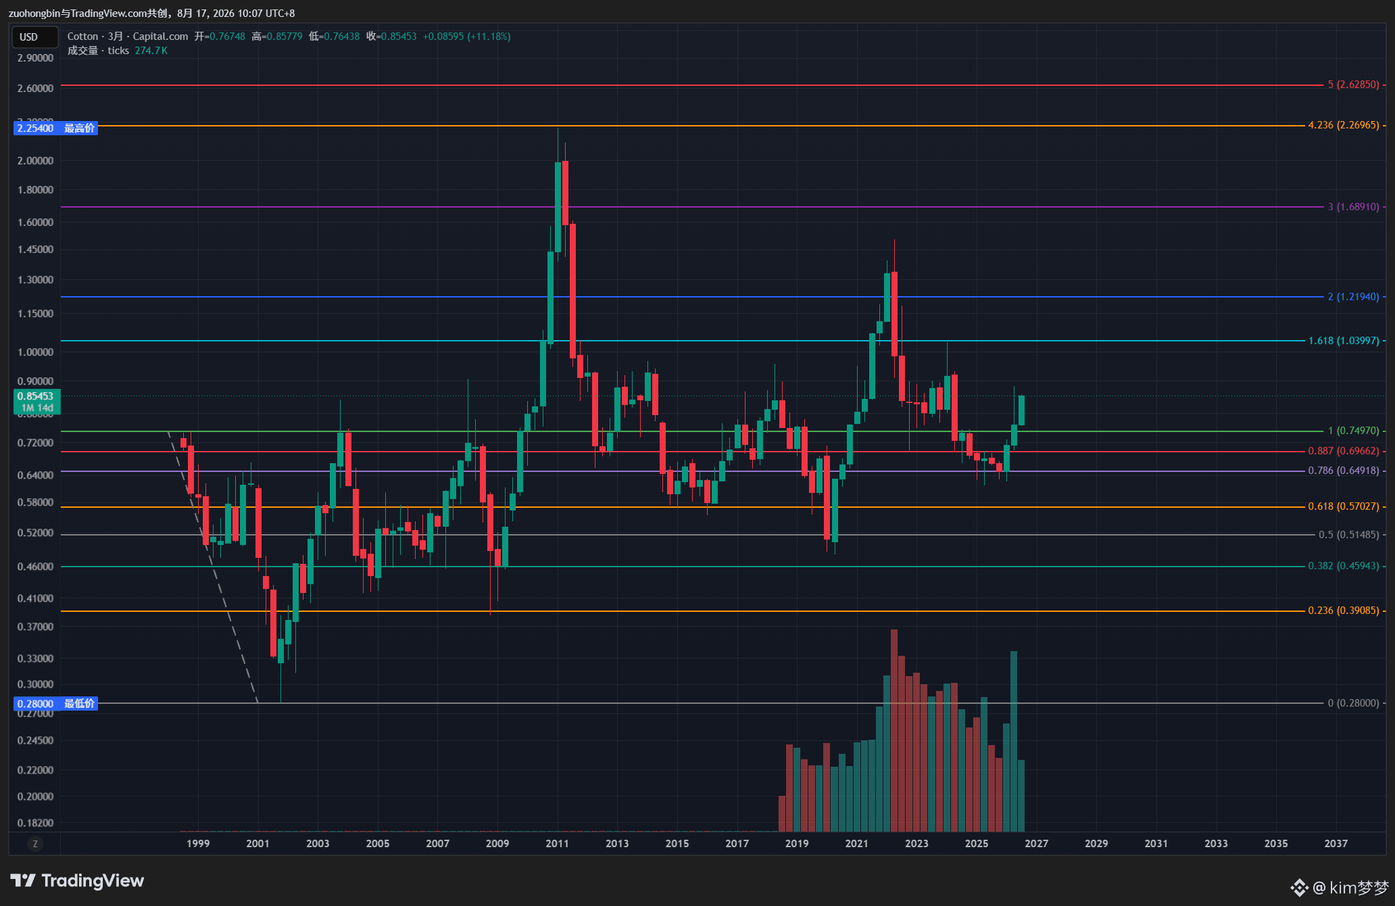This screenshot has height=906, width=1395.
Task: Click the 2.90000 price axis label
Action: coord(35,58)
